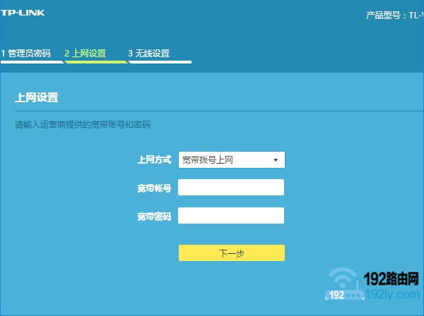424x316 pixels.
Task: Go to step 1 管理员密码
Action: point(25,53)
